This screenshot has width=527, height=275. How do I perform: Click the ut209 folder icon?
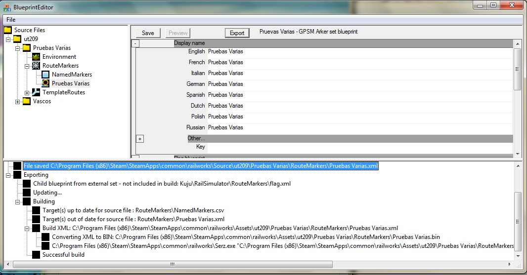[x=17, y=39]
